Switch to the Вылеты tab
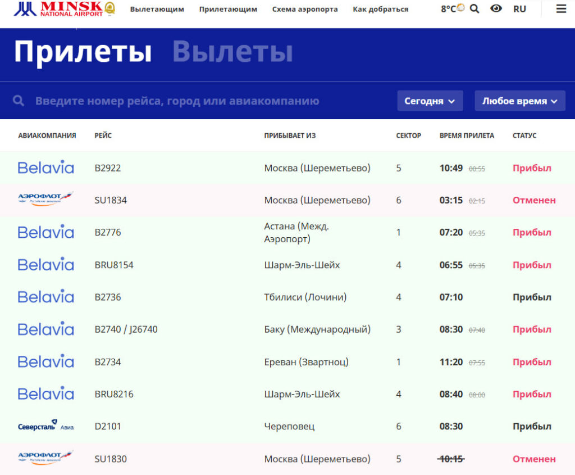The width and height of the screenshot is (575, 475). tap(232, 52)
